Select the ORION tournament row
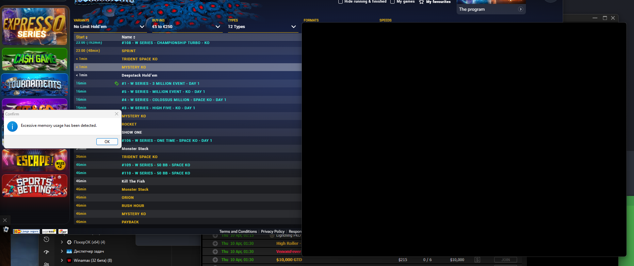The height and width of the screenshot is (266, 634). [x=187, y=198]
